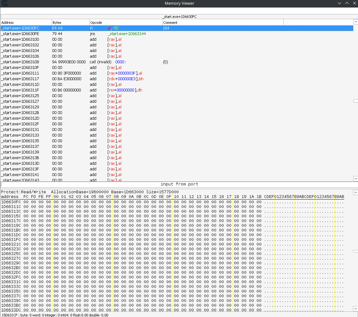
Task: Click the blue offset 0000003F in the add instruction
Action: coord(126,73)
